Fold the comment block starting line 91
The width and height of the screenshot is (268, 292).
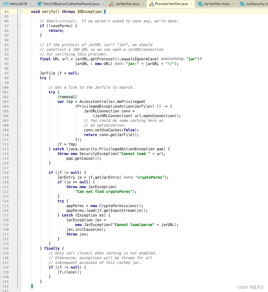click(x=20, y=45)
